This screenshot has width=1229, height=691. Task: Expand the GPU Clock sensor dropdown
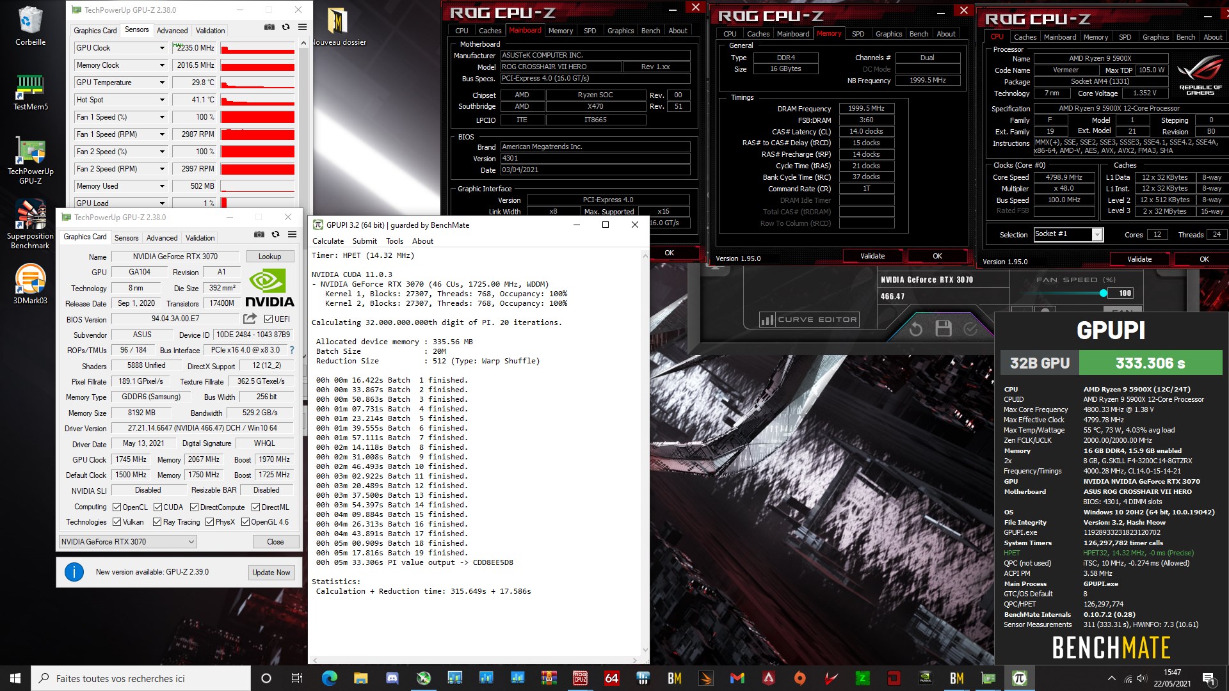coord(162,48)
